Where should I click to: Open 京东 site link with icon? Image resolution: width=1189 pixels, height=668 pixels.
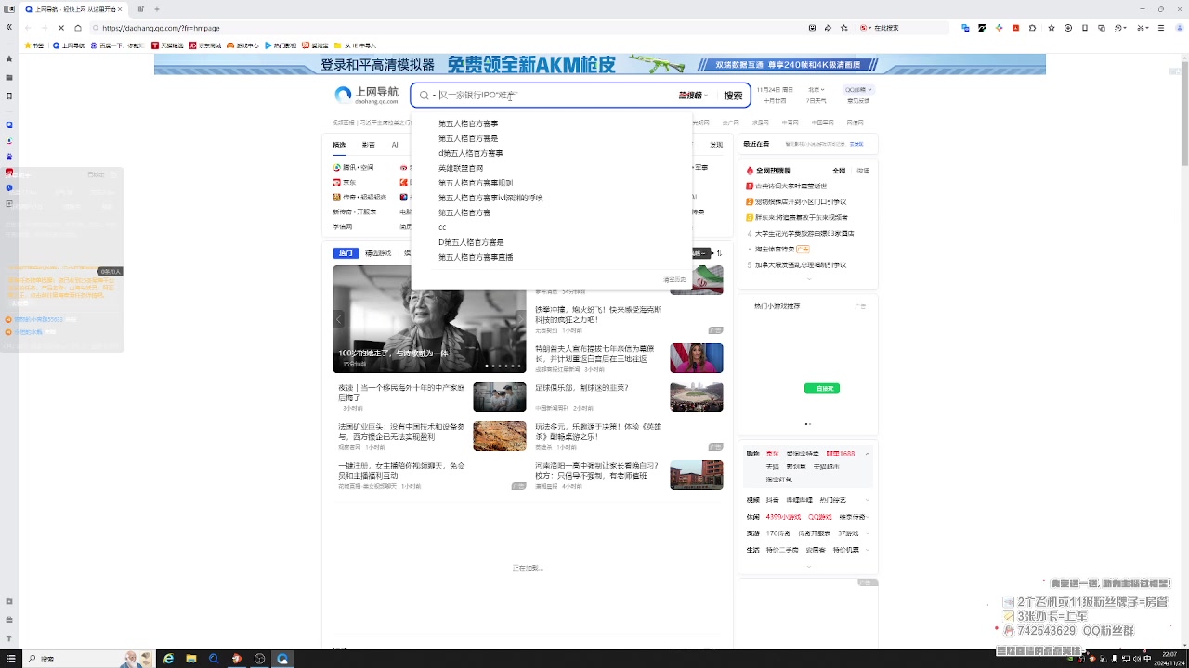pyautogui.click(x=345, y=183)
